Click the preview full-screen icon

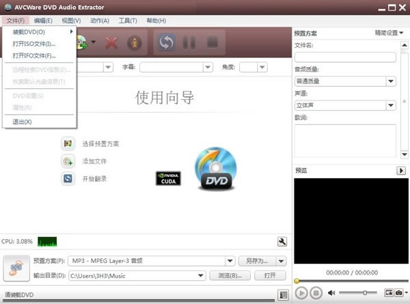389,292
